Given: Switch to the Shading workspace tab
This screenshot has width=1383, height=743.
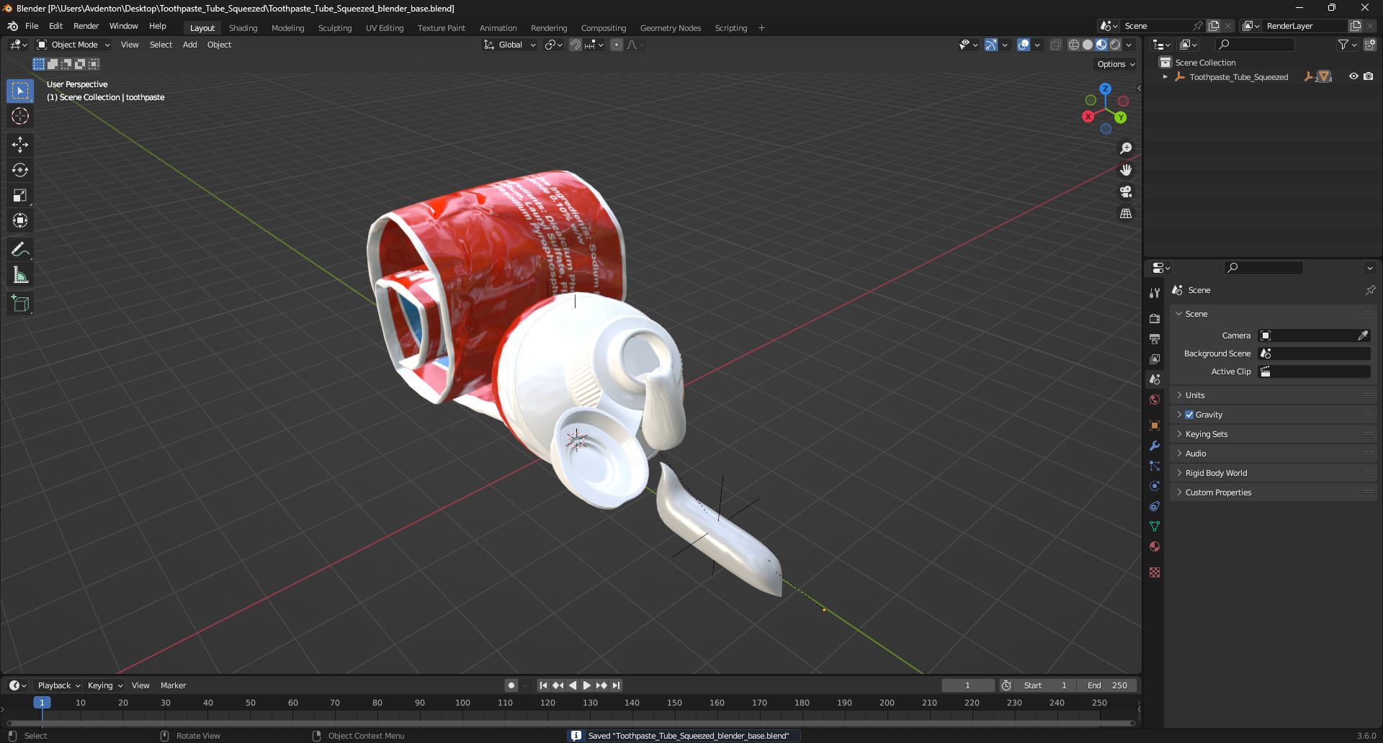Looking at the screenshot, I should point(243,28).
